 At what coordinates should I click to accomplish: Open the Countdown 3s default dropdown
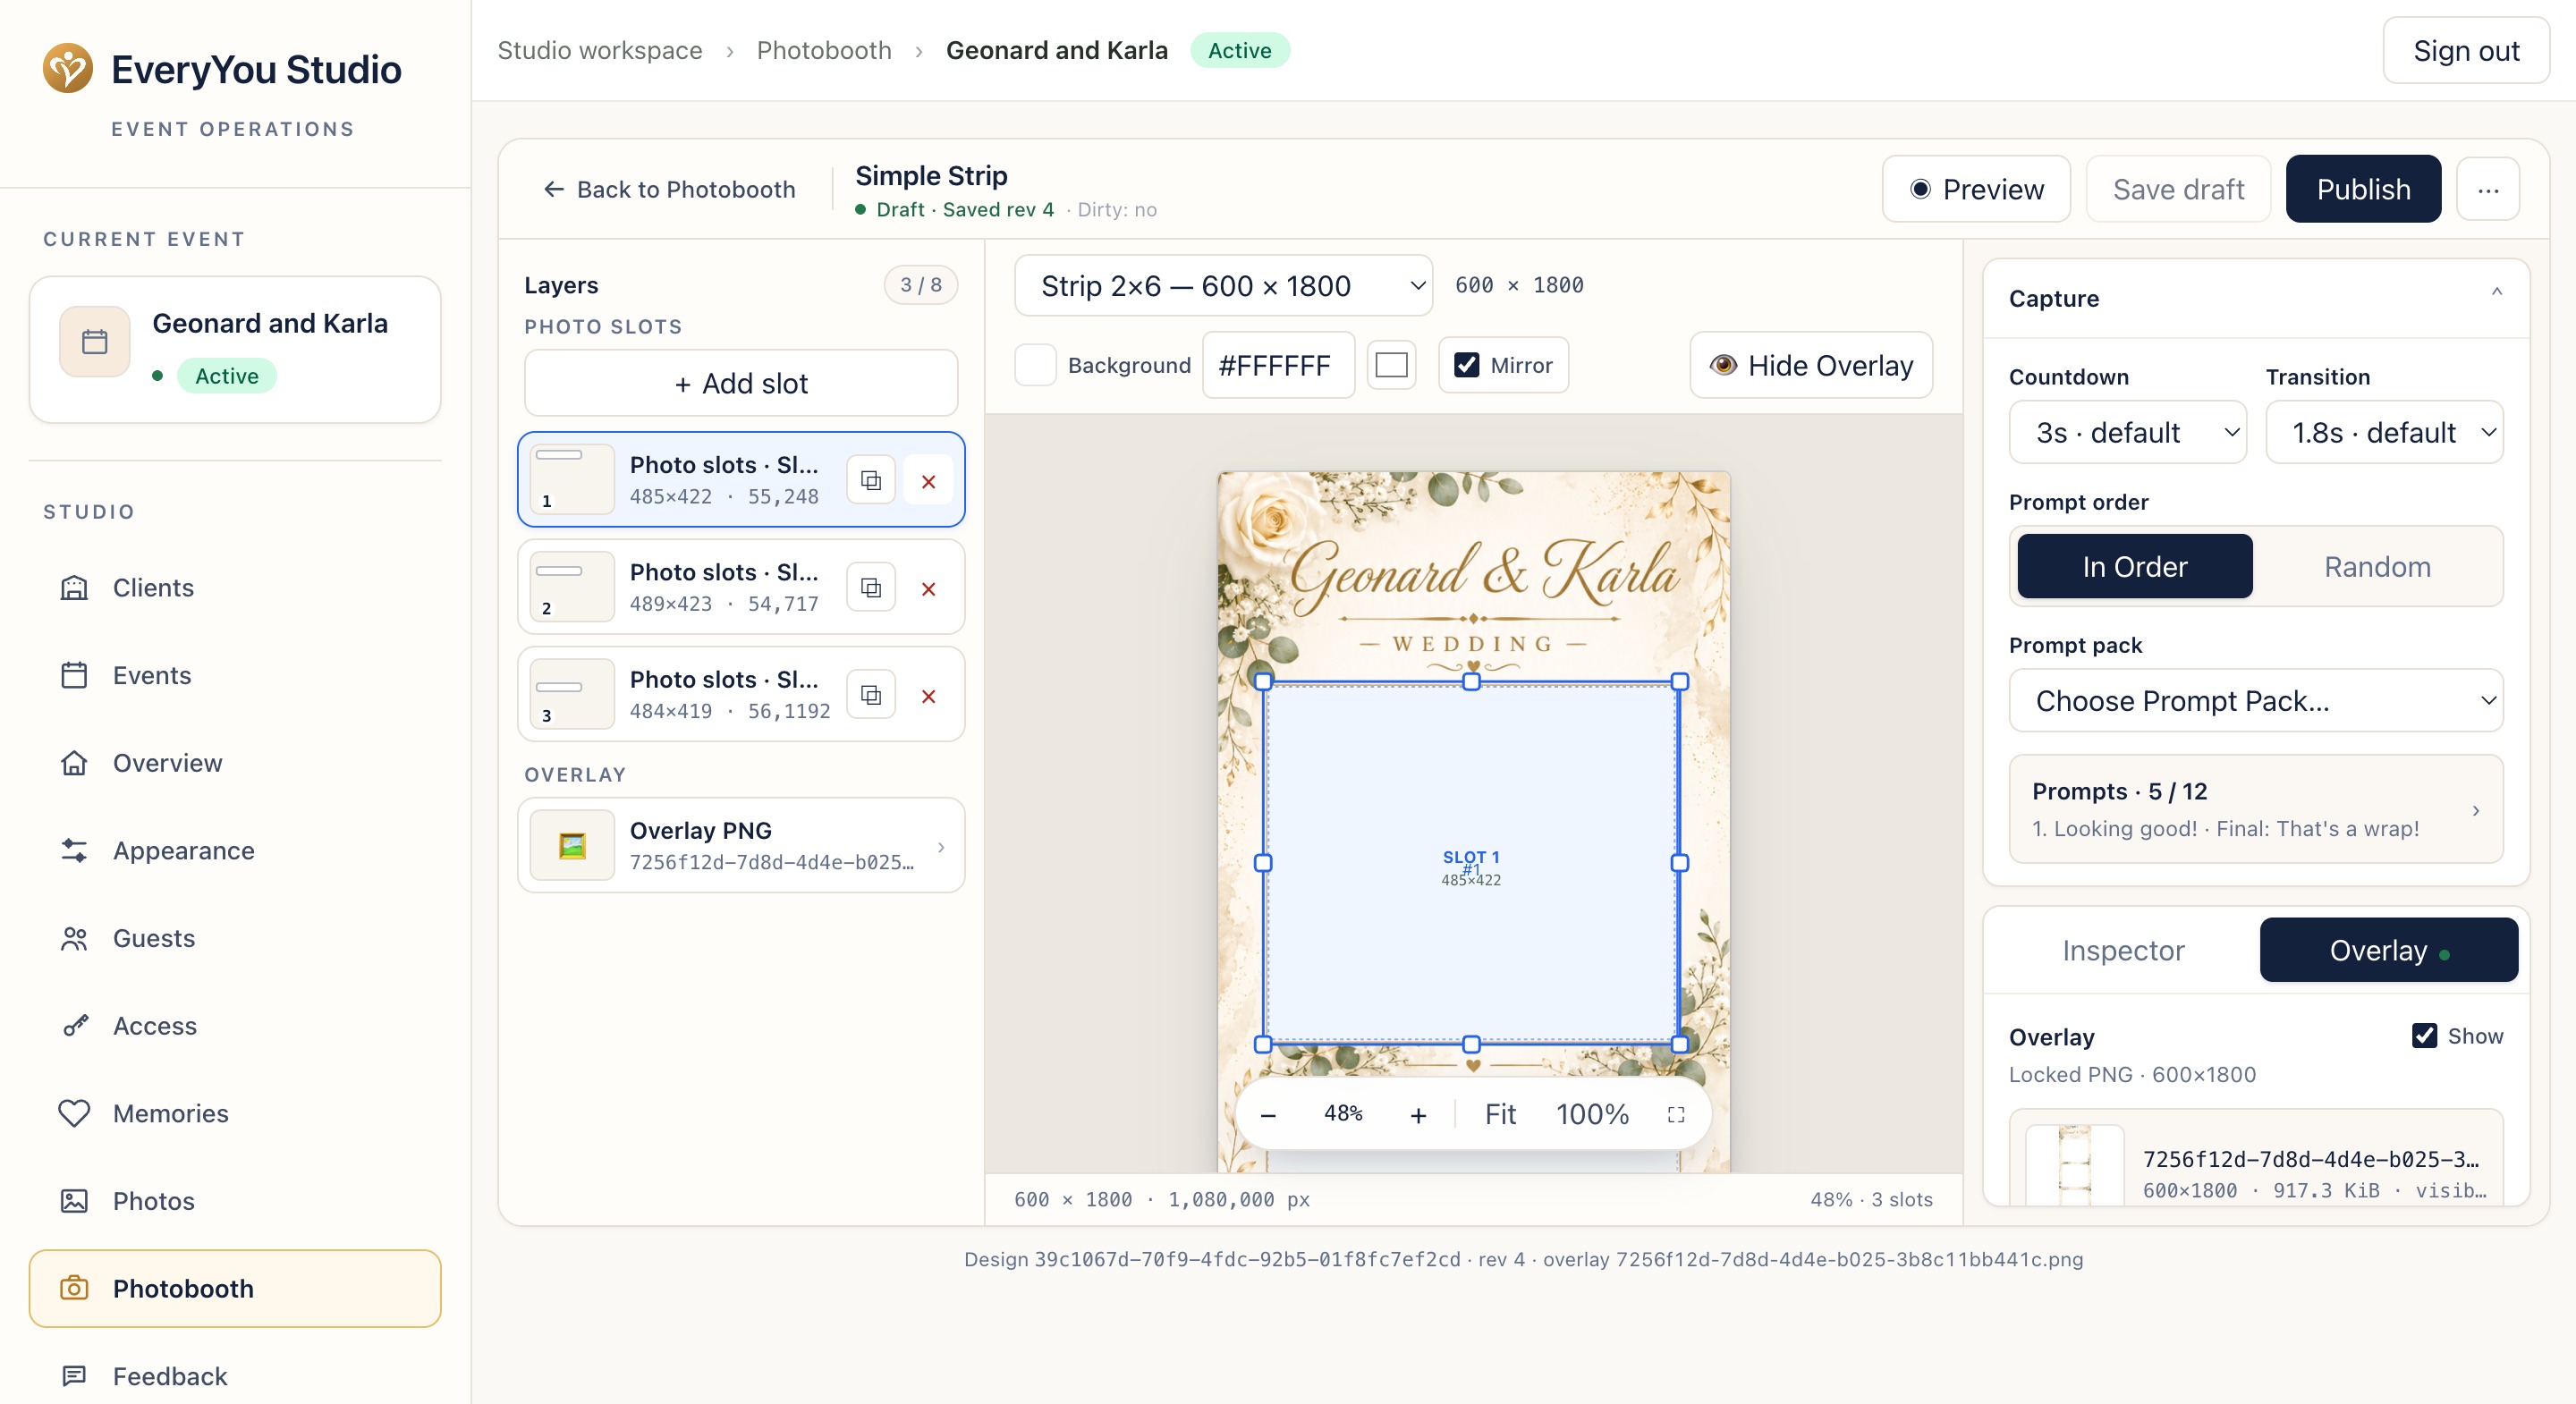(2128, 433)
